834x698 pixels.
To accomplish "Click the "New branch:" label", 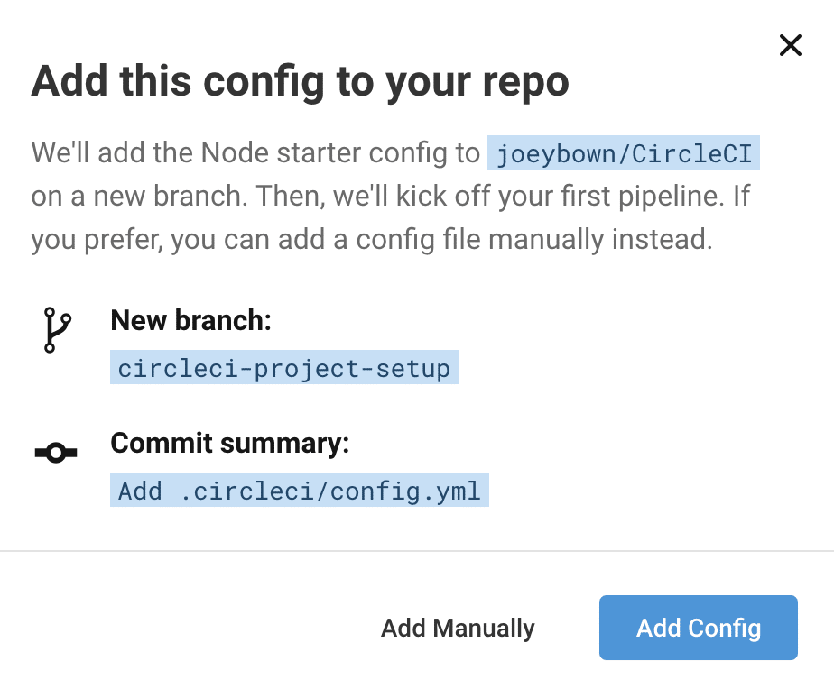I will pyautogui.click(x=190, y=320).
